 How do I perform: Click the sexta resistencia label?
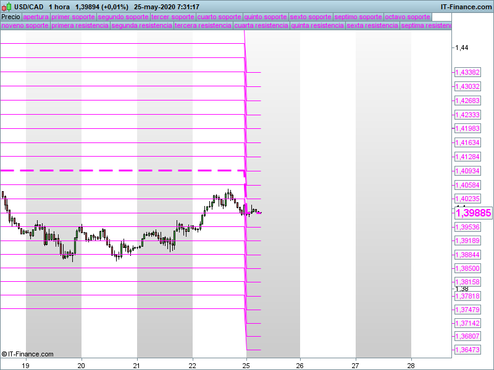point(372,25)
